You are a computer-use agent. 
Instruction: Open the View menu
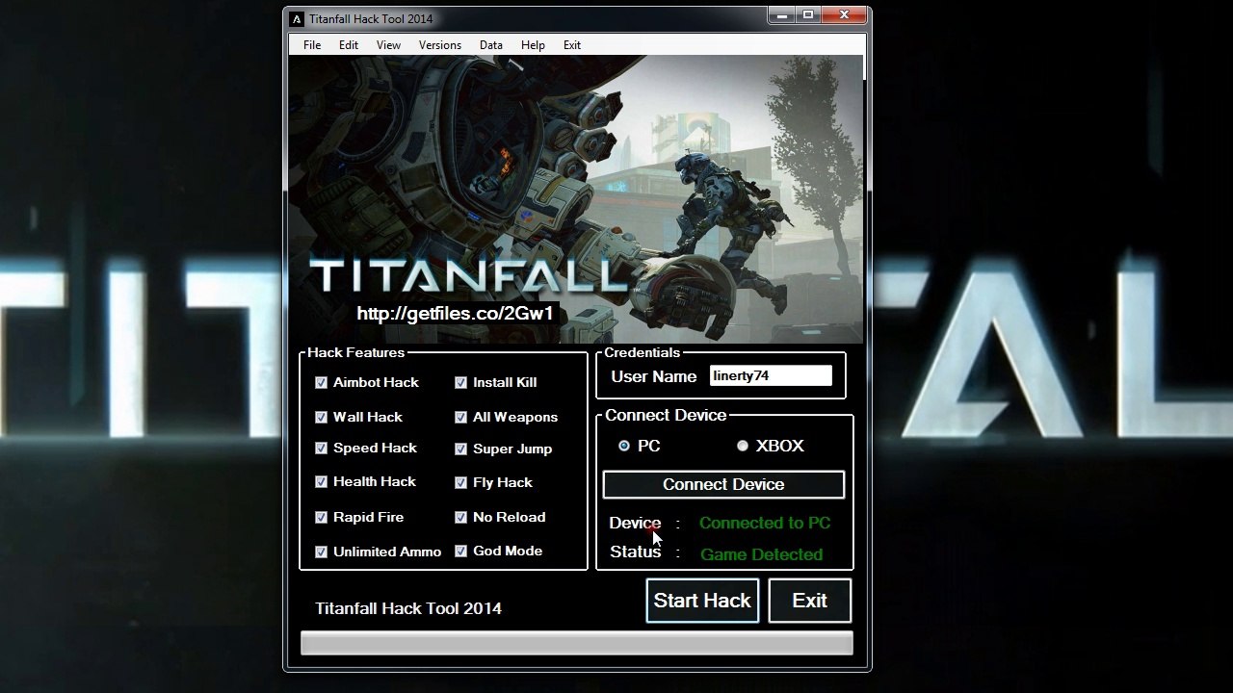coord(388,45)
